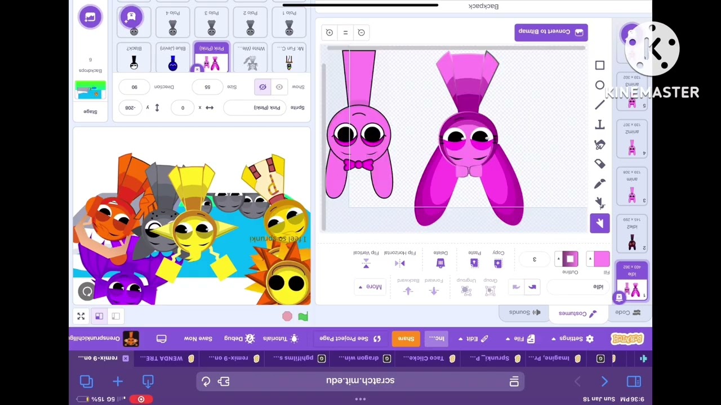Screen dimensions: 721x405
Task: Click the Size field showing 55
Action: 207,87
